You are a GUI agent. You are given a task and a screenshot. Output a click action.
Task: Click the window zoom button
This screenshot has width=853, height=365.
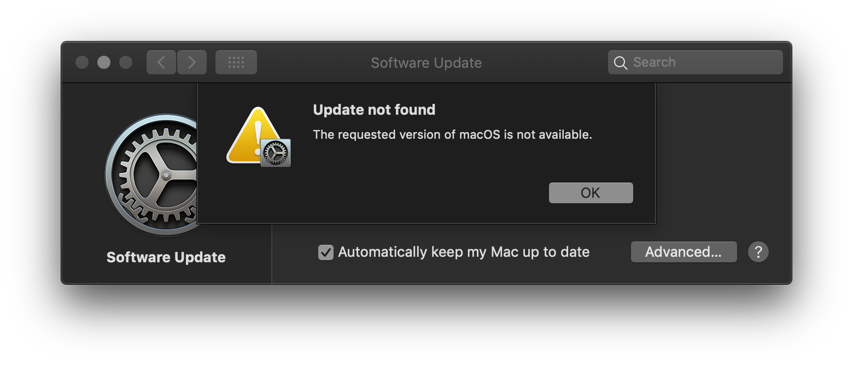point(126,62)
